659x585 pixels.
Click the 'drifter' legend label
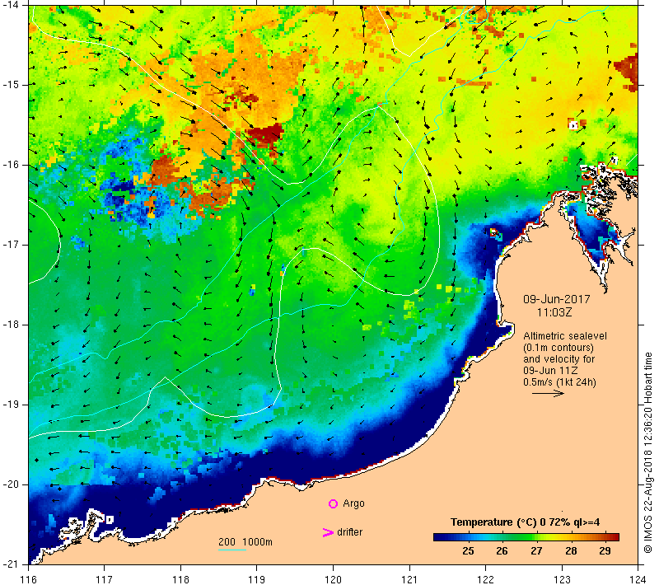[x=349, y=532]
